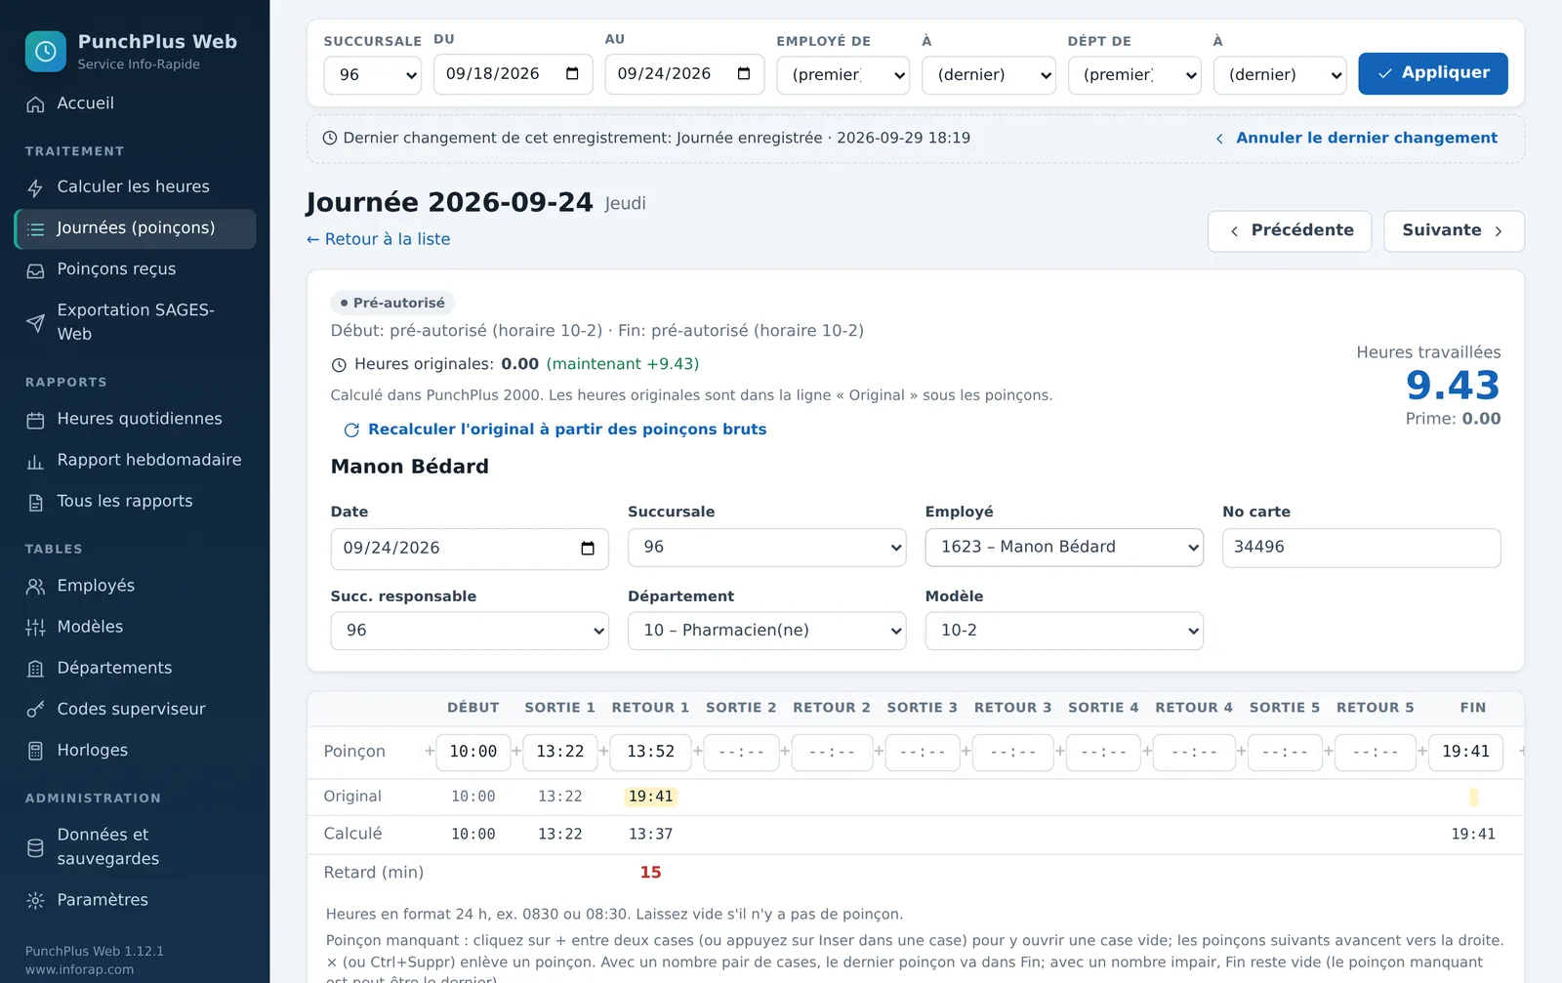Go to the Suivante day
The image size is (1562, 983).
click(x=1454, y=231)
